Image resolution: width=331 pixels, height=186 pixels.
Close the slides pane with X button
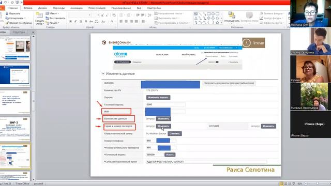[33, 32]
